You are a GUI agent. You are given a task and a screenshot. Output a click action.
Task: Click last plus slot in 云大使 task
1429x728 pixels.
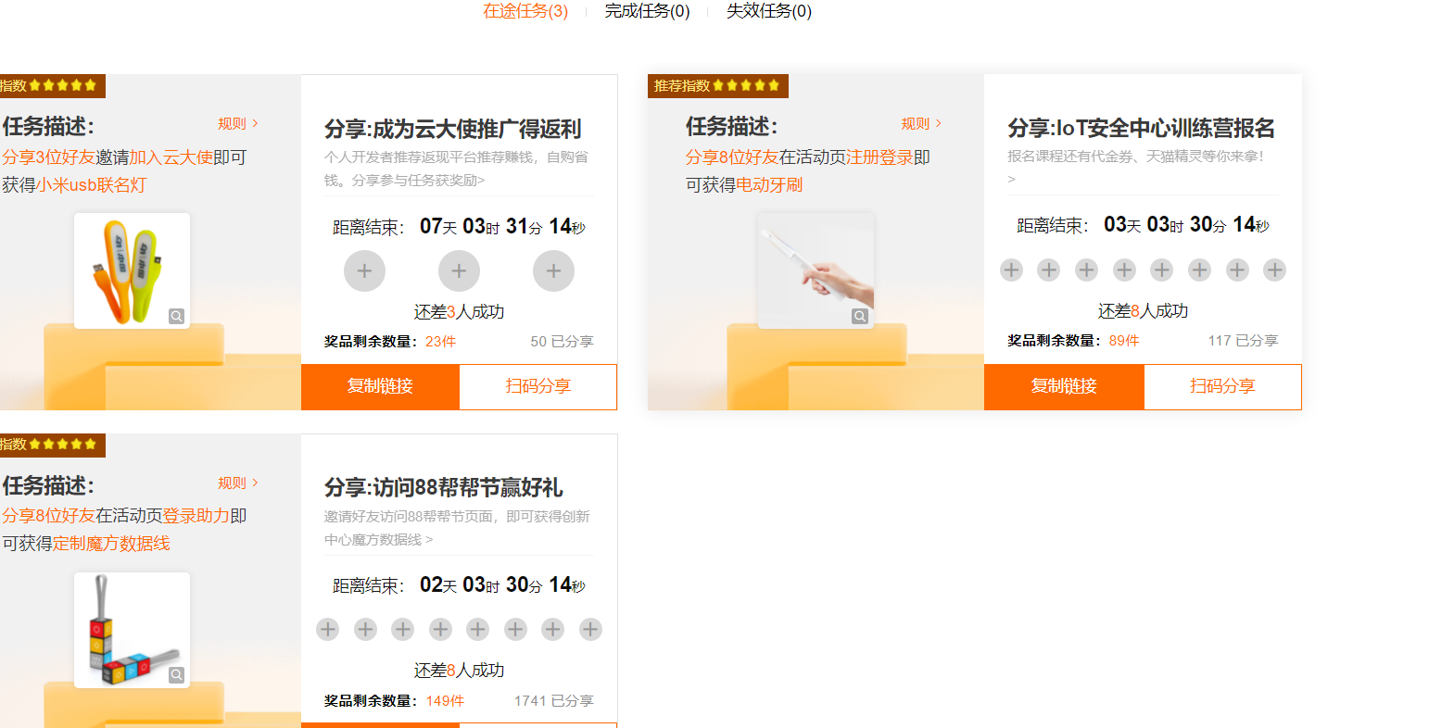553,270
